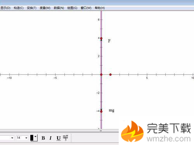Click the mg label text
The height and width of the screenshot is (145, 194).
[111, 111]
